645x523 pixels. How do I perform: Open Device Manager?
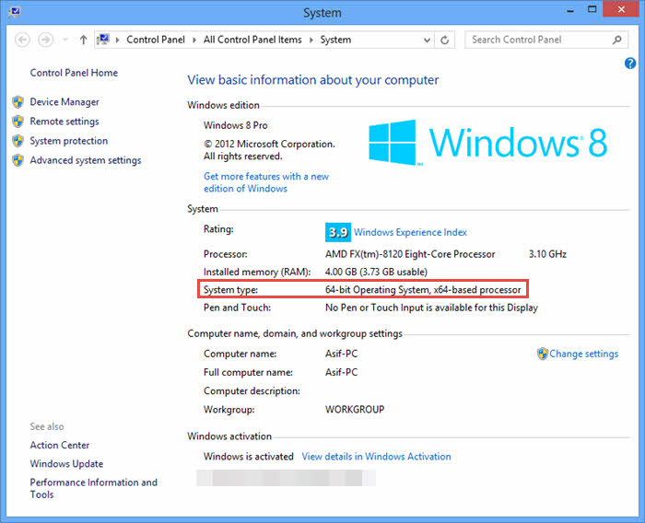(64, 102)
